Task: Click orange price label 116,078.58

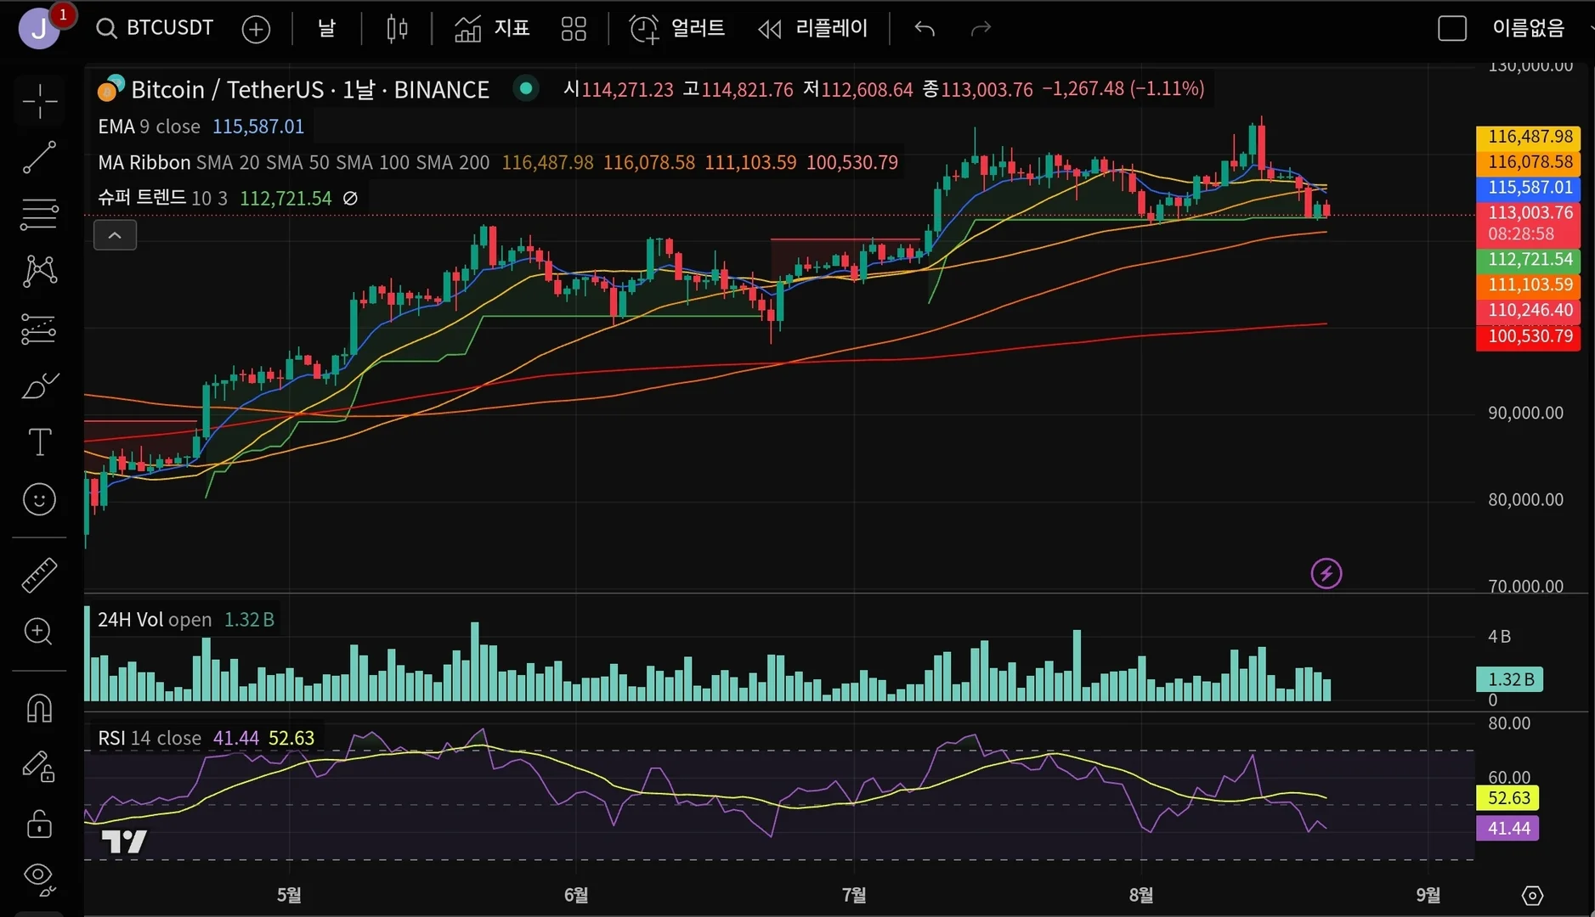Action: coord(1529,162)
